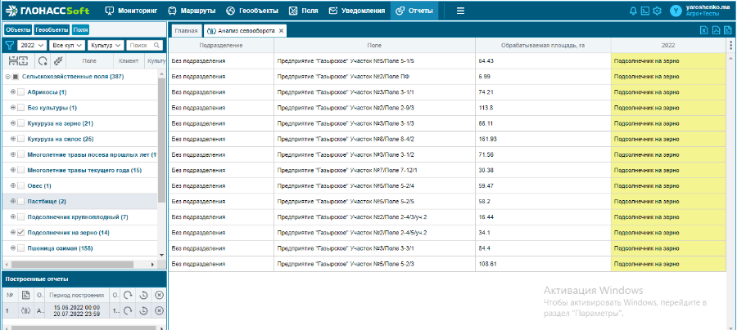Collapse Сельскохозяйственные поля root node
The height and width of the screenshot is (330, 737).
pyautogui.click(x=7, y=77)
